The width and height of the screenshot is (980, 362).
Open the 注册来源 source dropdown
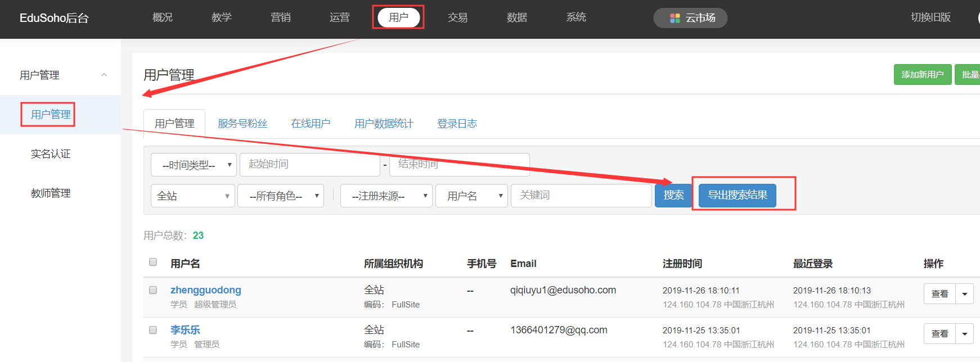(x=386, y=196)
